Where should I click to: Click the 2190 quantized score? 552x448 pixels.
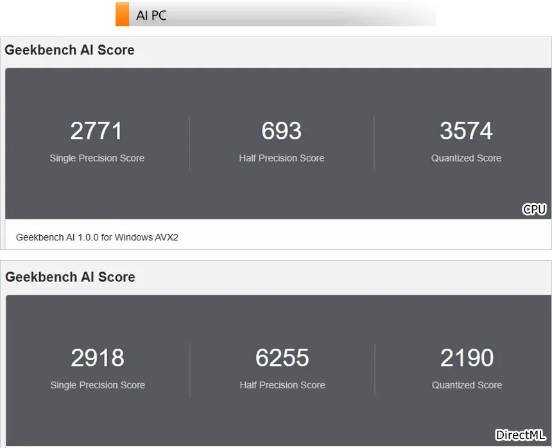point(467,358)
